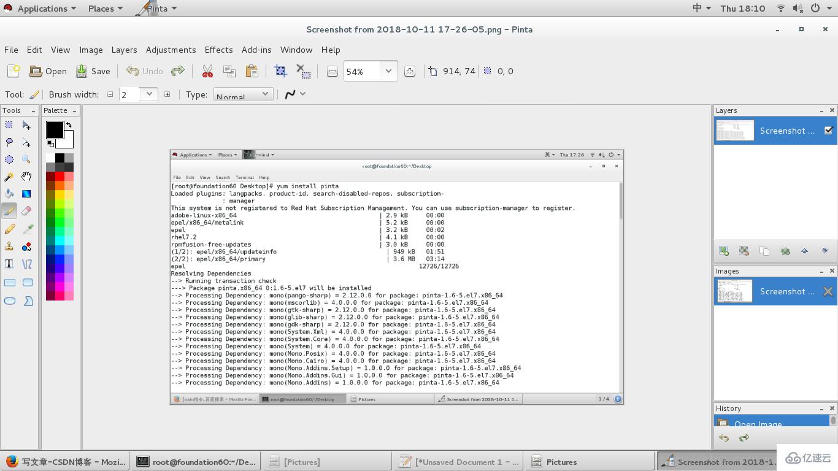Viewport: 838px width, 471px height.
Task: Open the power menu dropdown
Action: coord(820,9)
